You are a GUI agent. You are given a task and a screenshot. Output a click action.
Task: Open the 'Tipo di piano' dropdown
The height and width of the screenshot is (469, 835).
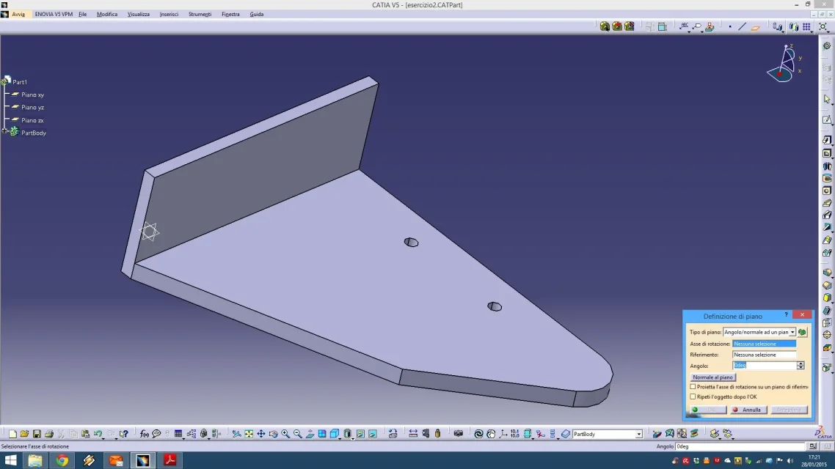click(792, 332)
